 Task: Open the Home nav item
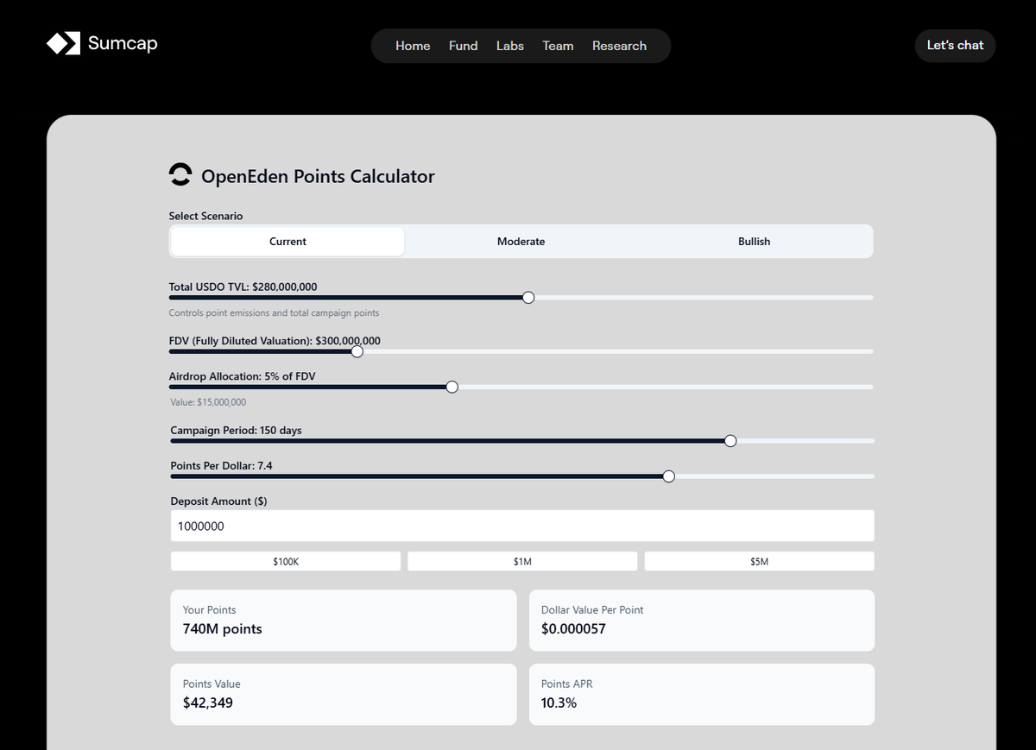[x=413, y=46]
